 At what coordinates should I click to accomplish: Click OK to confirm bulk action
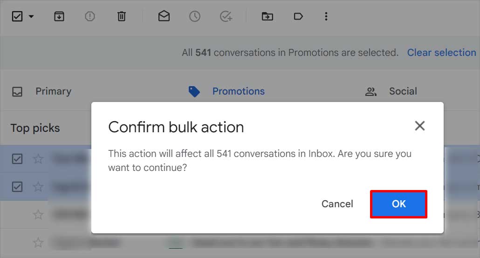coord(398,204)
